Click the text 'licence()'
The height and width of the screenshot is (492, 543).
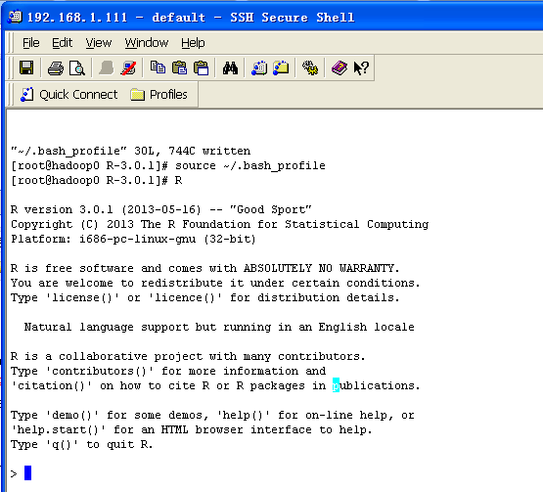[185, 297]
